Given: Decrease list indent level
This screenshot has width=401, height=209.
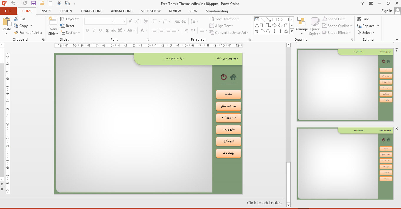Looking at the screenshot, I should tap(177, 21).
